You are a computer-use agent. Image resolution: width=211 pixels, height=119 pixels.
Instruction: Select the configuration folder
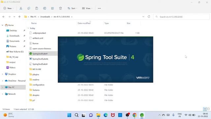click(x=38, y=85)
